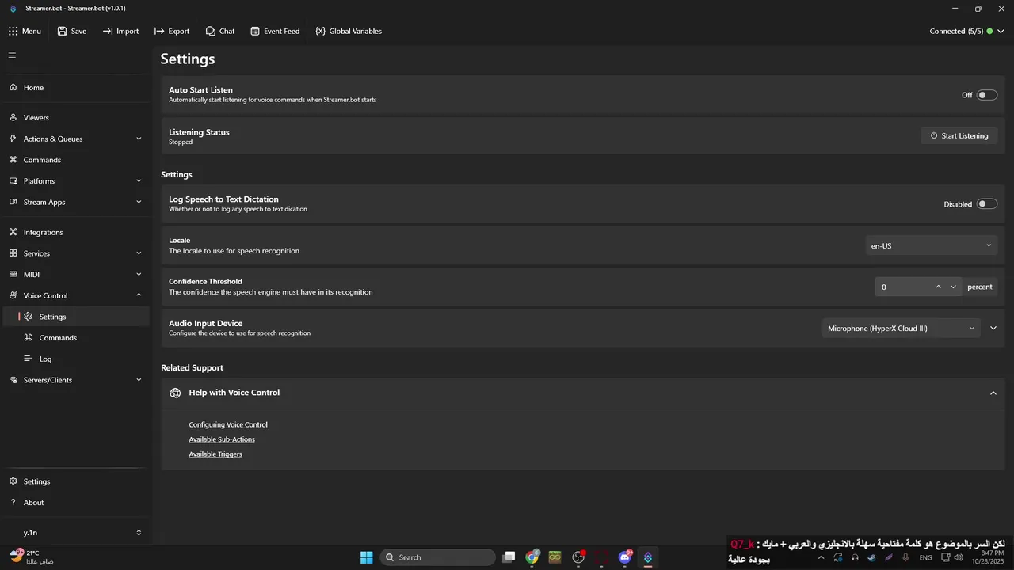Image resolution: width=1014 pixels, height=570 pixels.
Task: Click the ENG language indicator
Action: point(925,557)
